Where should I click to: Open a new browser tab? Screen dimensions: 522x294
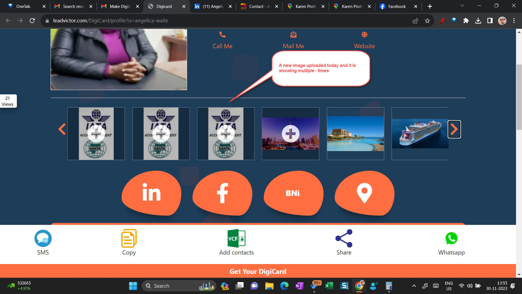pyautogui.click(x=430, y=6)
